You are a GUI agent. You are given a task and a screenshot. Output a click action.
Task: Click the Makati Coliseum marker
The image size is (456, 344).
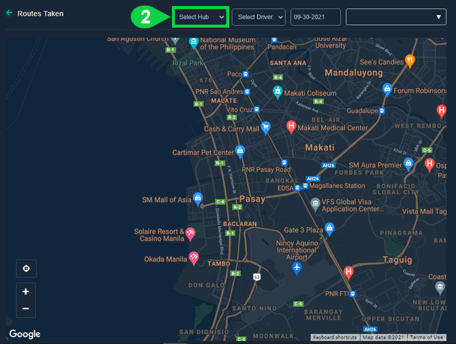[x=278, y=92]
